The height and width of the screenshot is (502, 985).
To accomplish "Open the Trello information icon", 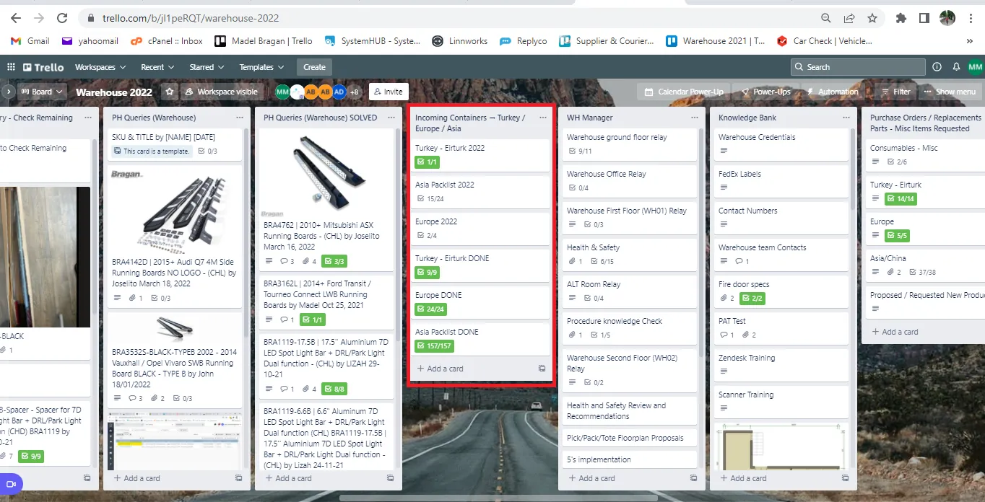I will tap(937, 67).
